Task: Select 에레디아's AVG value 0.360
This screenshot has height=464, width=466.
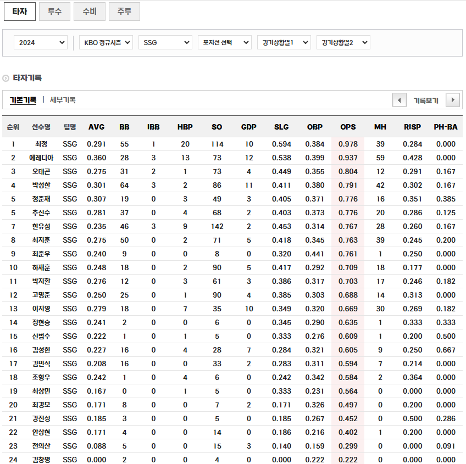Action: tap(96, 158)
